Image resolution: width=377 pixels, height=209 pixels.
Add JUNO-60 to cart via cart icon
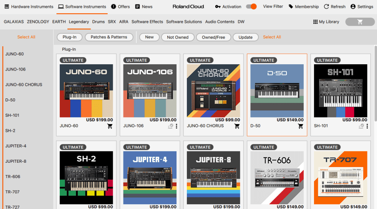point(110,126)
